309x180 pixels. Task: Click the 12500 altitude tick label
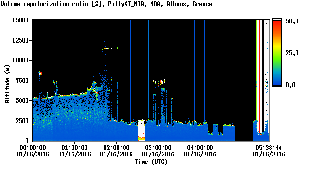[x=20, y=40]
